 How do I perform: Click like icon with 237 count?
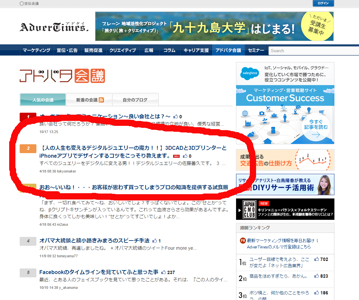tap(164, 272)
